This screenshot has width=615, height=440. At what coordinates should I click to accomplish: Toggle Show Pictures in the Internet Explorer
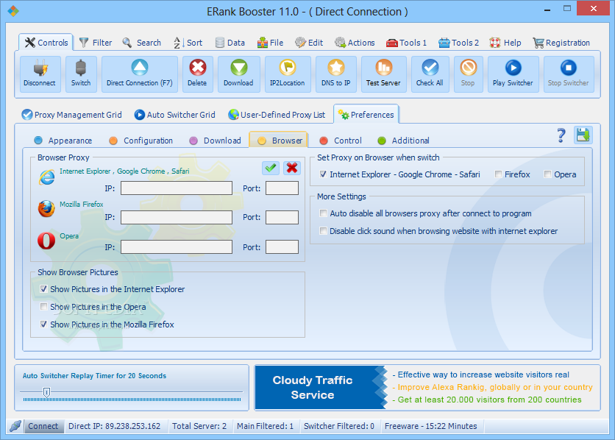pos(43,289)
